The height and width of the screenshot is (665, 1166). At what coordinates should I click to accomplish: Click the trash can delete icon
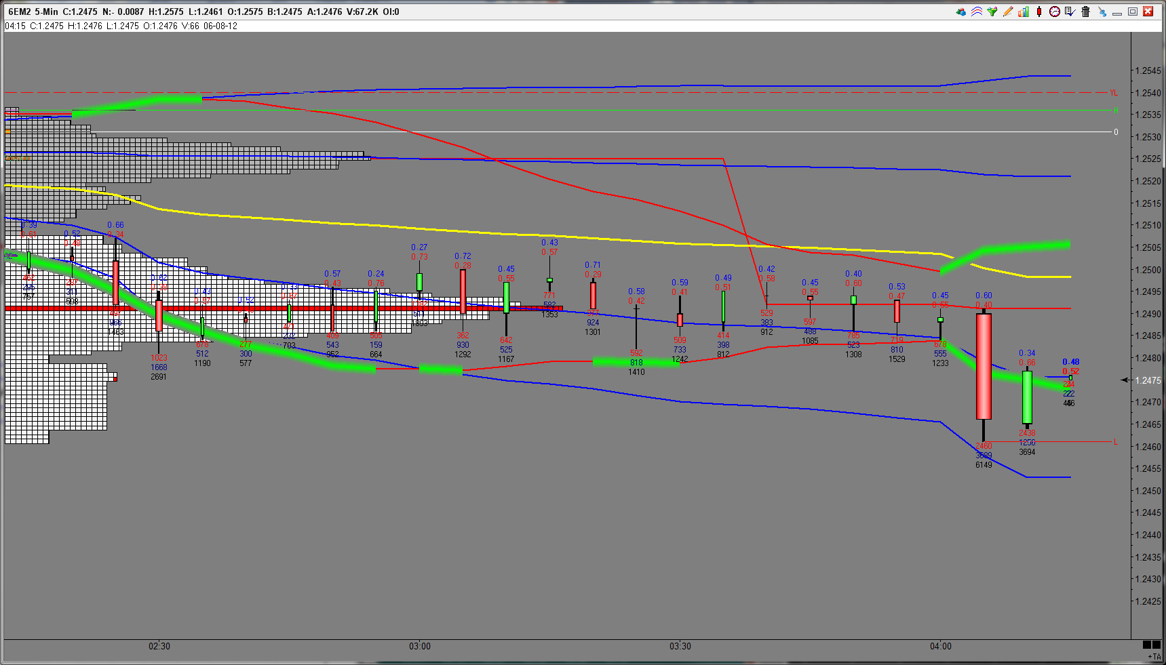pyautogui.click(x=1086, y=12)
